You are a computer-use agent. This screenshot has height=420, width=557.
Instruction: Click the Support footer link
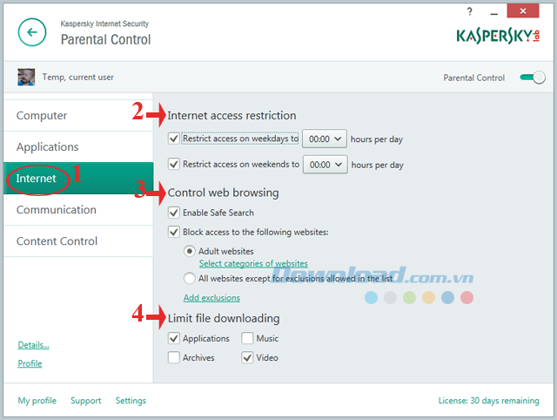(x=85, y=401)
